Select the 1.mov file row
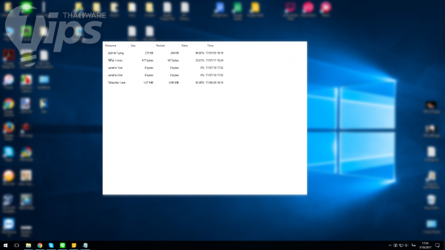445x250 pixels. pyautogui.click(x=166, y=60)
